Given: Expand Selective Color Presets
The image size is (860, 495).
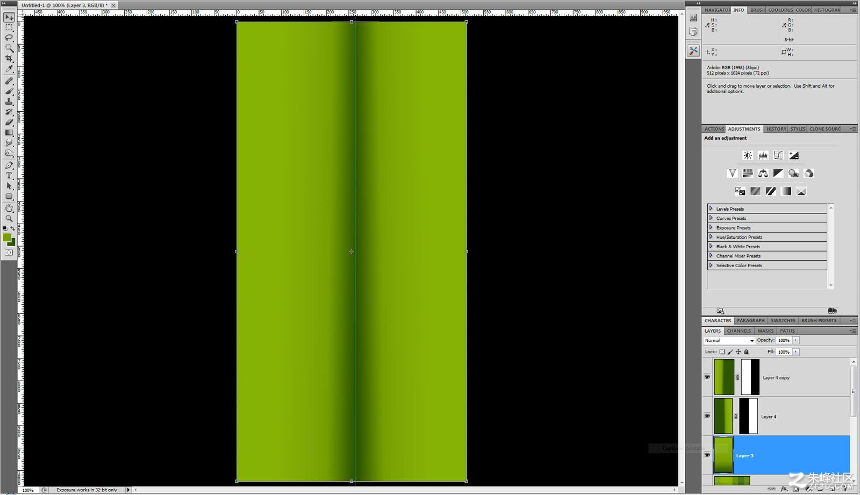Looking at the screenshot, I should (711, 265).
